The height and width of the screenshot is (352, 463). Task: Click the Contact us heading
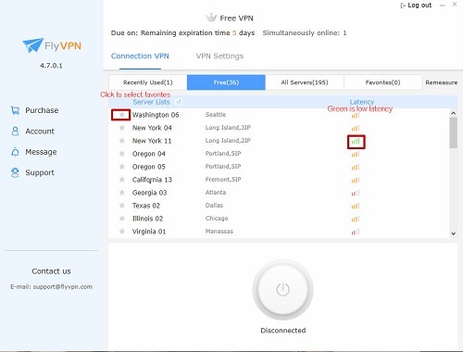pyautogui.click(x=51, y=271)
